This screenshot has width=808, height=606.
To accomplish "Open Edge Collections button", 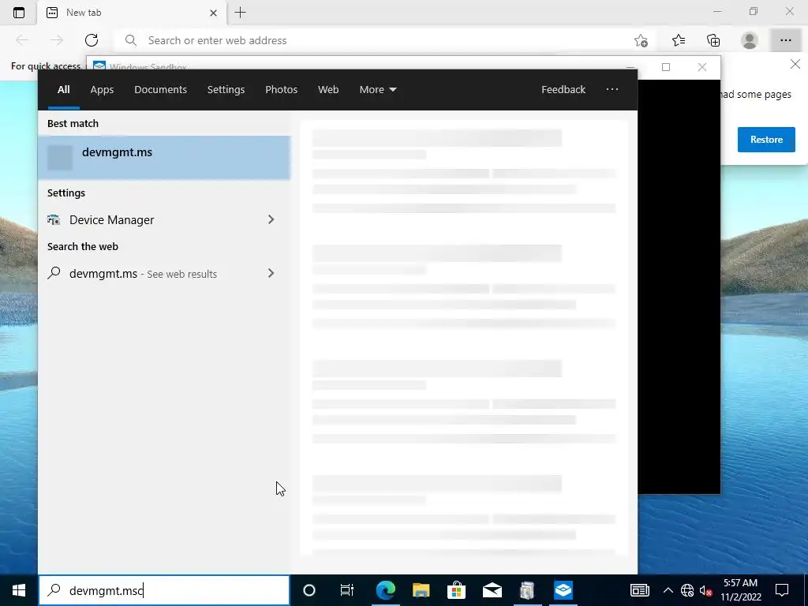I will (713, 40).
